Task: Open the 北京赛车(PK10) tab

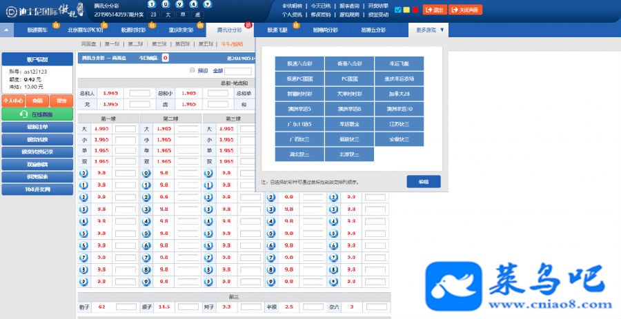Action: coord(85,30)
